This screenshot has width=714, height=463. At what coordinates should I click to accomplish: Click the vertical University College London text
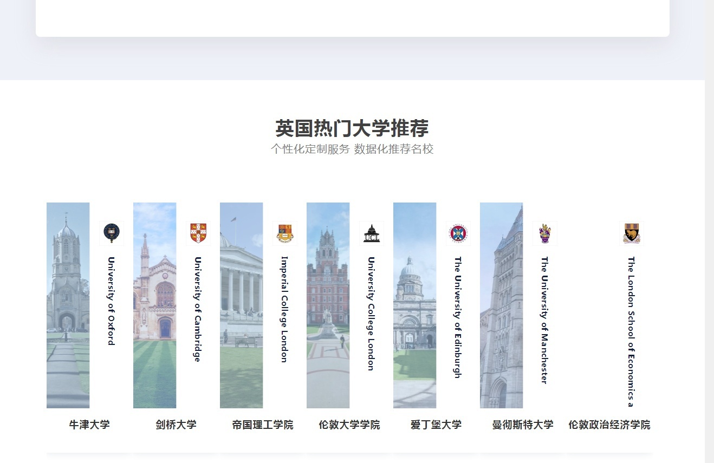pyautogui.click(x=371, y=314)
